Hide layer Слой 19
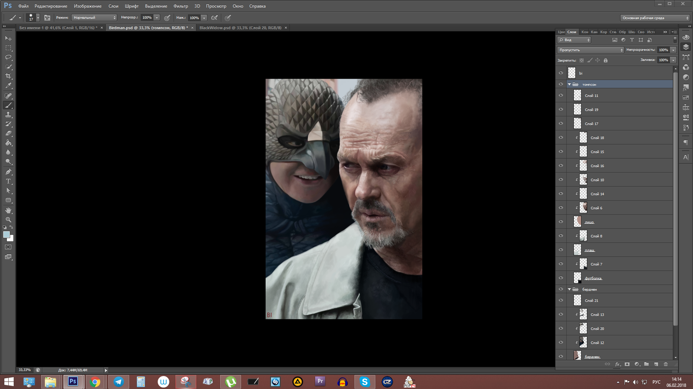 point(561,109)
